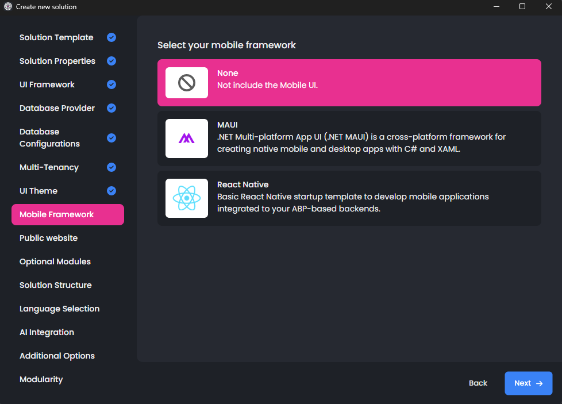This screenshot has width=562, height=404.
Task: Click the purple MAUI logo icon
Action: click(187, 138)
